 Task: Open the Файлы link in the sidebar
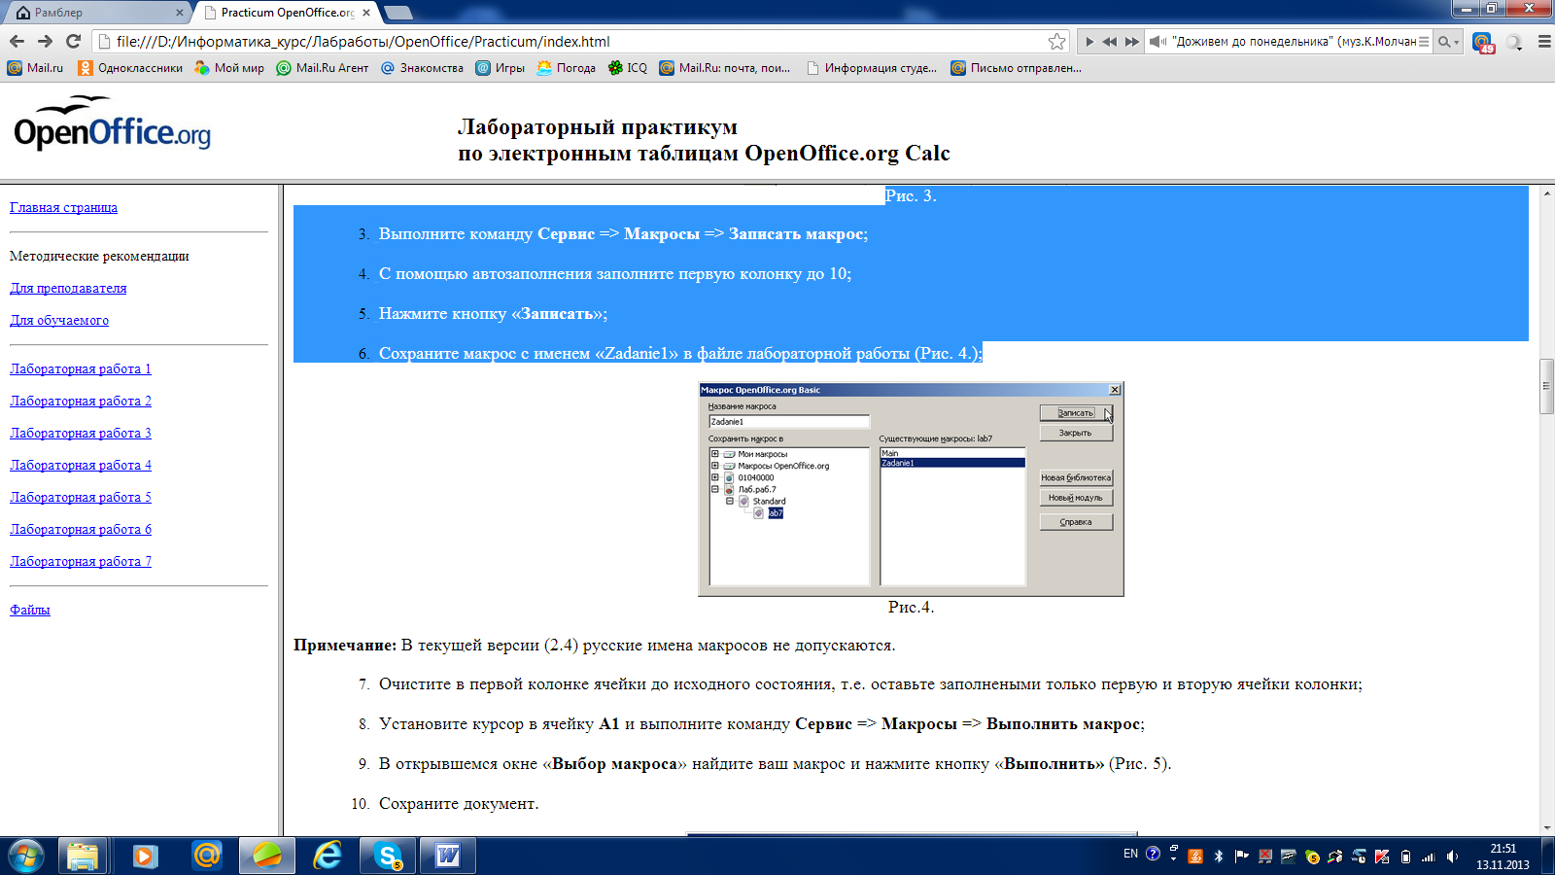(30, 610)
